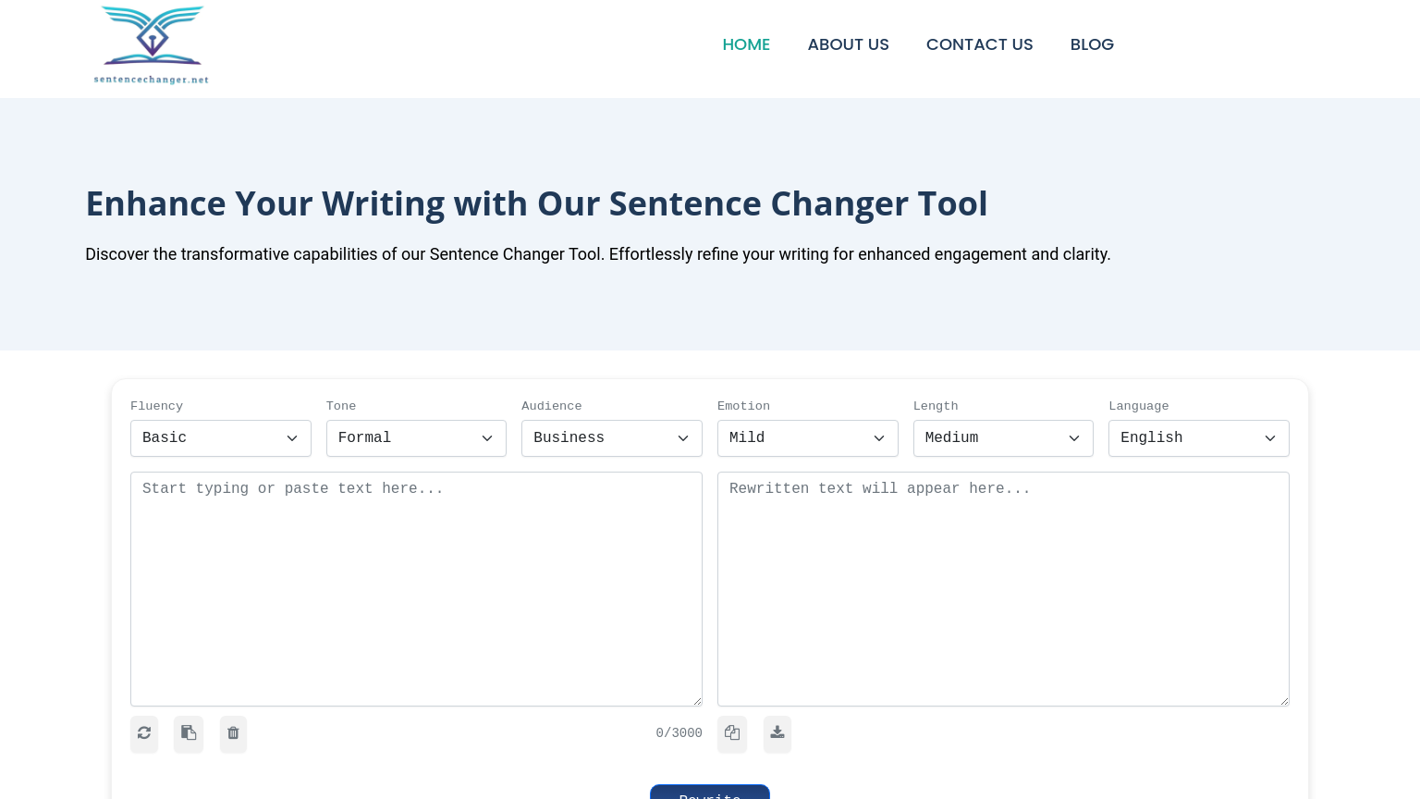Paste text using the paste icon
Viewport: 1420px width, 799px height.
[189, 733]
